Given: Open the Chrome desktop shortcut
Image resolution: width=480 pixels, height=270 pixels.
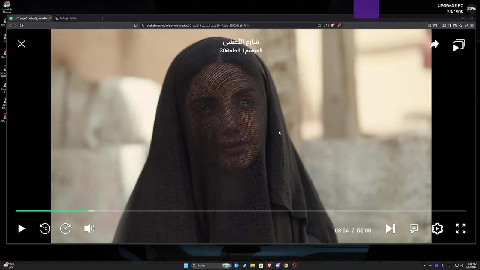Looking at the screenshot, I should (x=6, y=7).
